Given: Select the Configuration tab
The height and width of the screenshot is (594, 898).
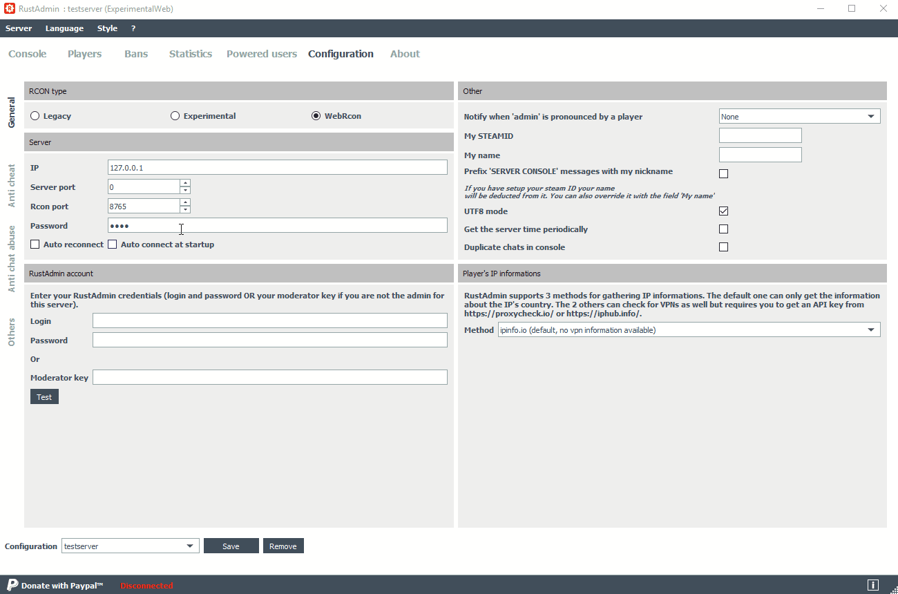Looking at the screenshot, I should pyautogui.click(x=341, y=54).
